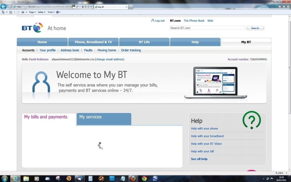This screenshot has height=182, width=291.
Task: Open Google Earth icon in the taskbar
Action: 155,179
